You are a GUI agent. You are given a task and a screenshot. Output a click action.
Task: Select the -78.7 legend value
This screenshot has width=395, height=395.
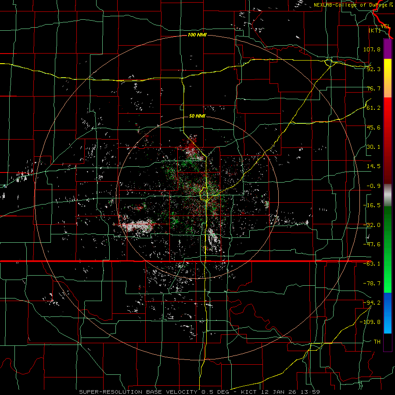tap(372, 284)
